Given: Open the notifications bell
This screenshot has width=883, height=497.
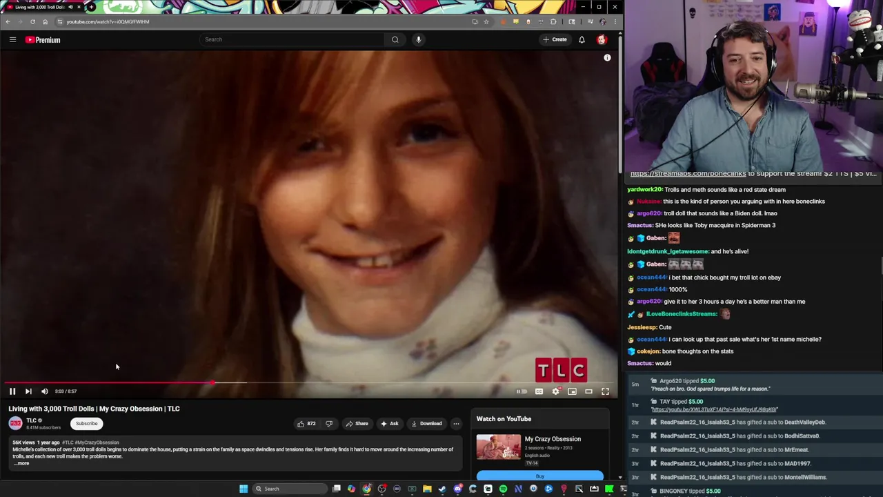Looking at the screenshot, I should coord(582,39).
